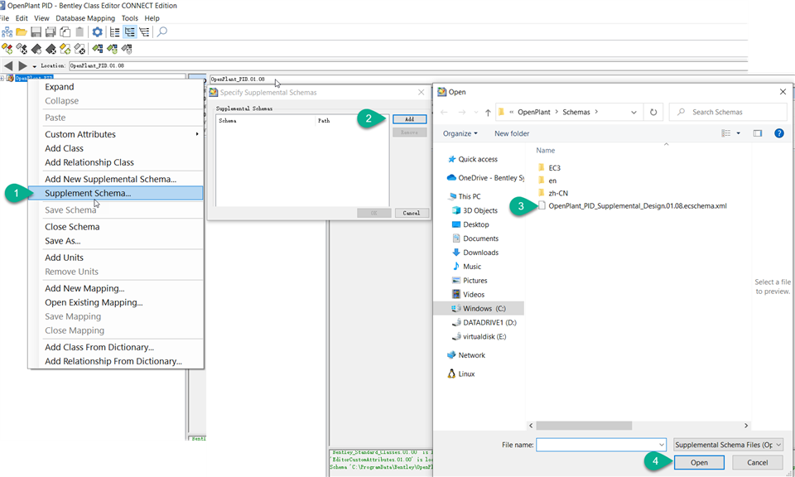Click the Open button in file dialog

click(699, 463)
